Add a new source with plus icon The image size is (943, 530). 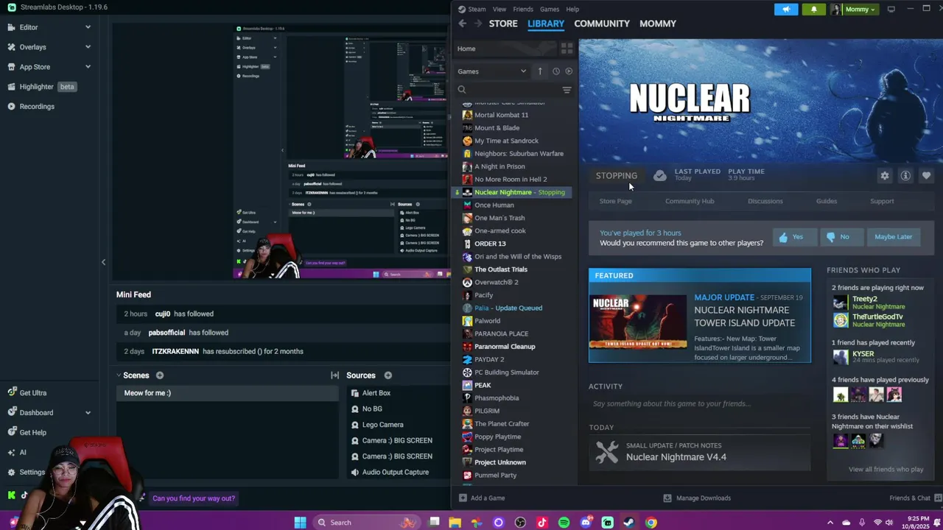(x=388, y=375)
